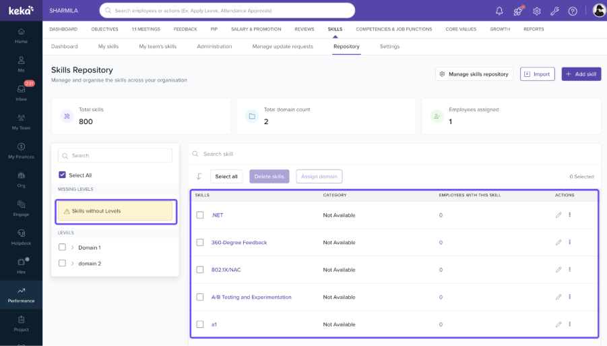Go to Helpdesk in sidebar
This screenshot has width=607, height=346.
tap(22, 237)
